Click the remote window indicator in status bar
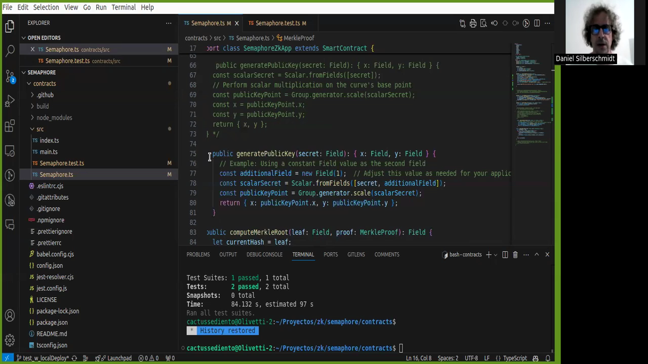The image size is (648, 364). [7, 358]
